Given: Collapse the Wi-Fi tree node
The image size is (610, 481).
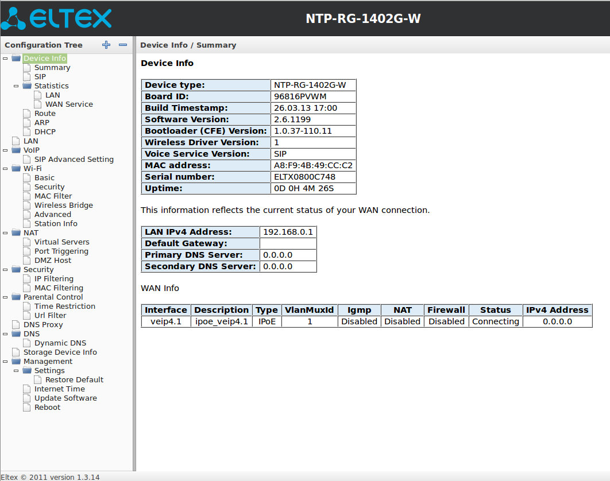Looking at the screenshot, I should (5, 168).
